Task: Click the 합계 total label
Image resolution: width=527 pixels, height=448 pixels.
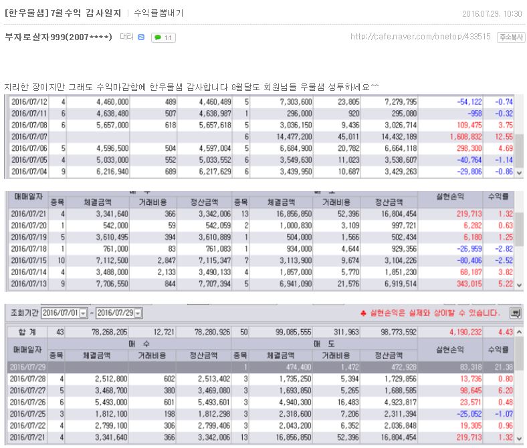Action: [27, 332]
